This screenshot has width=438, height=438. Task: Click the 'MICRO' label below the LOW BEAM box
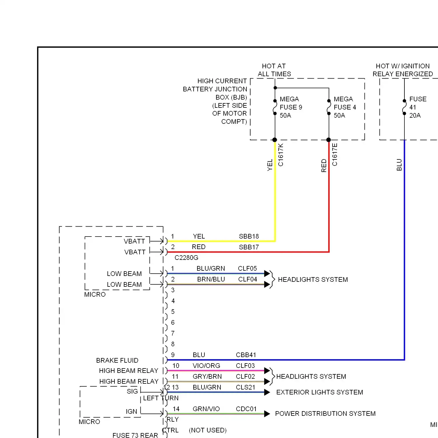tap(95, 294)
